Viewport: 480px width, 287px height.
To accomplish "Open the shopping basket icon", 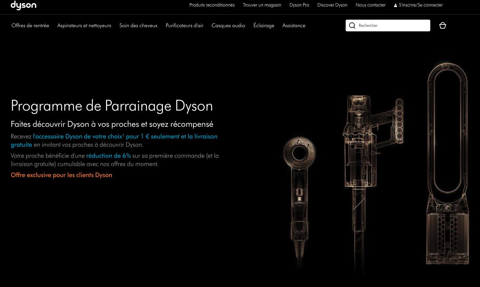I will tap(442, 25).
